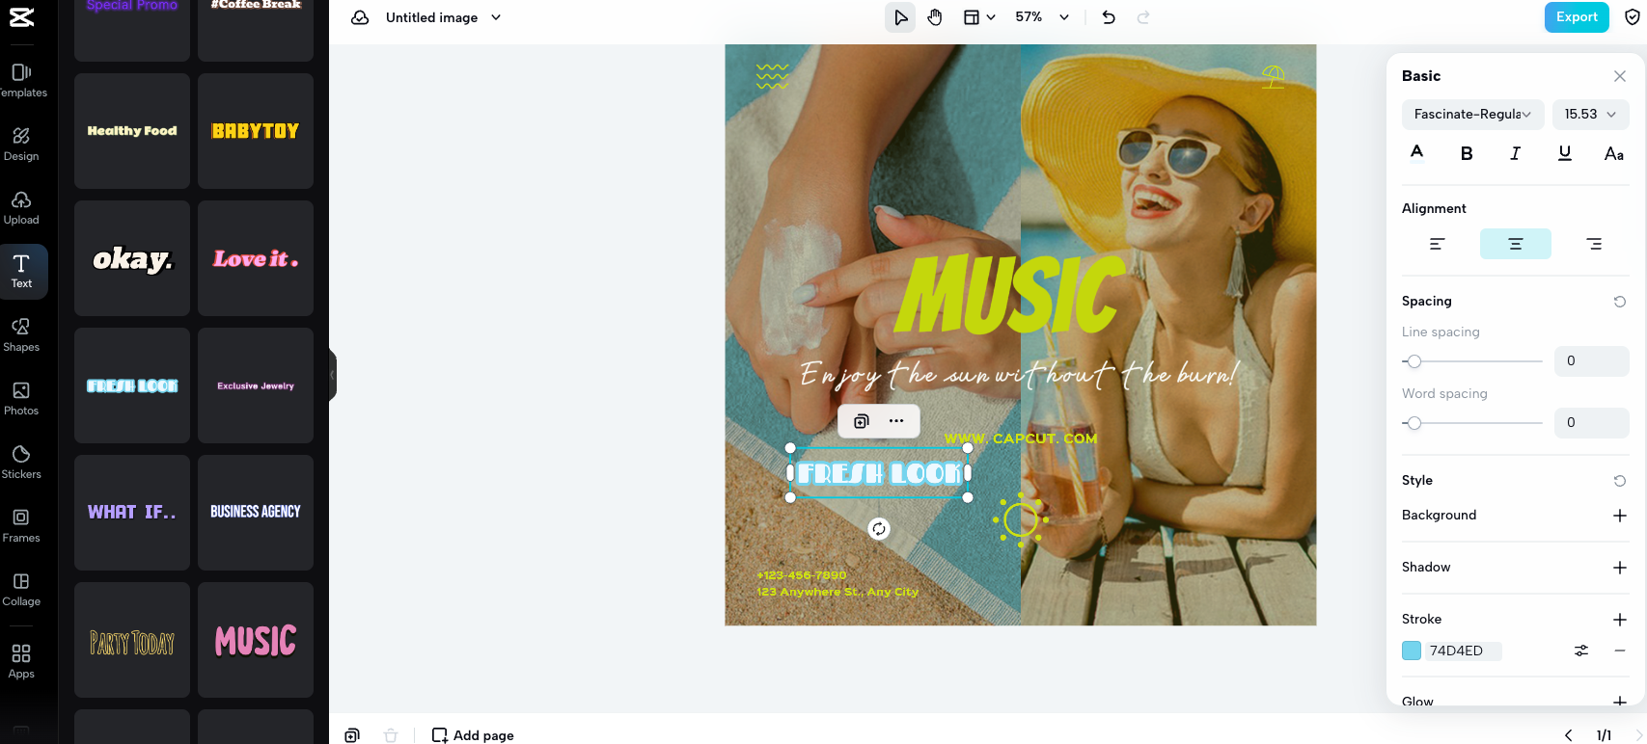Viewport: 1647px width, 744px height.
Task: Open the Stickers sidebar panel
Action: (21, 462)
